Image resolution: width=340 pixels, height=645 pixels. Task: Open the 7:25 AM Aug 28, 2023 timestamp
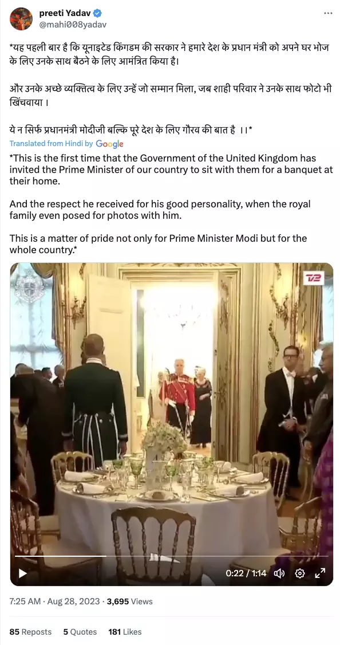click(x=54, y=601)
